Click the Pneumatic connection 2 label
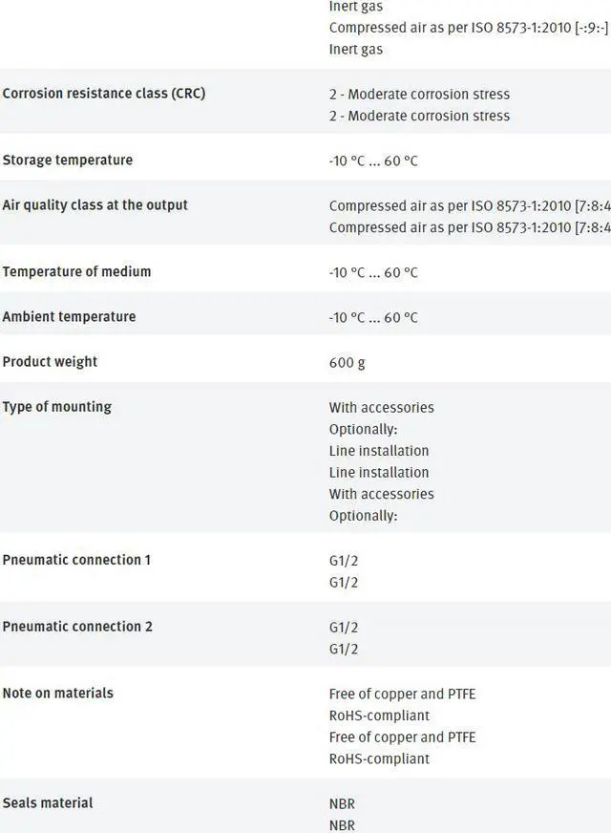This screenshot has width=611, height=833. (x=77, y=627)
